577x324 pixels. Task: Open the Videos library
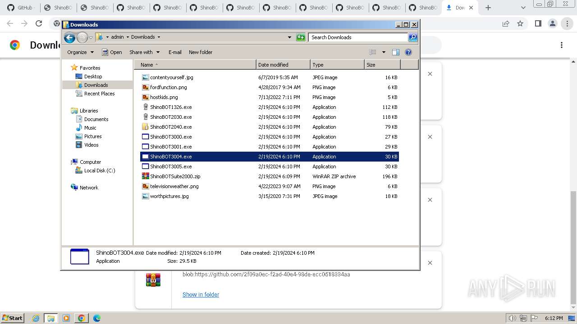click(91, 145)
